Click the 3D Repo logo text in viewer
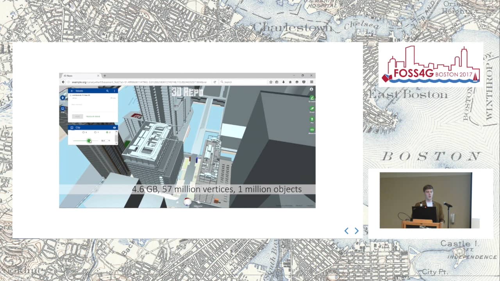Image resolution: width=500 pixels, height=281 pixels. pos(187,92)
